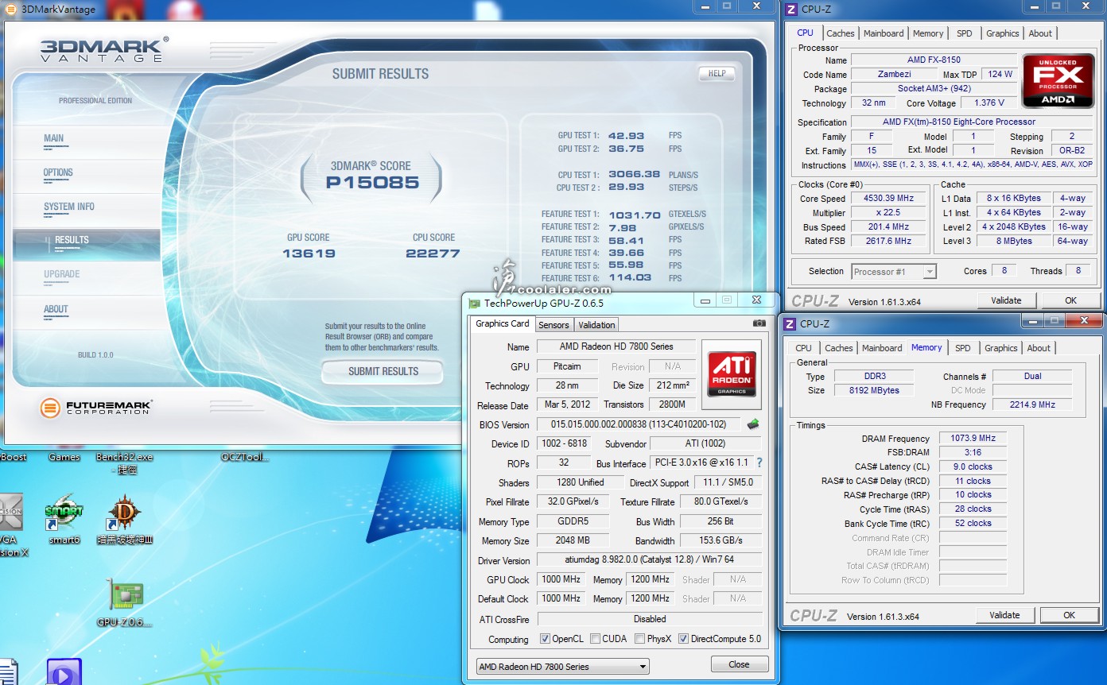1107x685 pixels.
Task: Click Validate in the lower CPU-Z window
Action: coord(1004,615)
